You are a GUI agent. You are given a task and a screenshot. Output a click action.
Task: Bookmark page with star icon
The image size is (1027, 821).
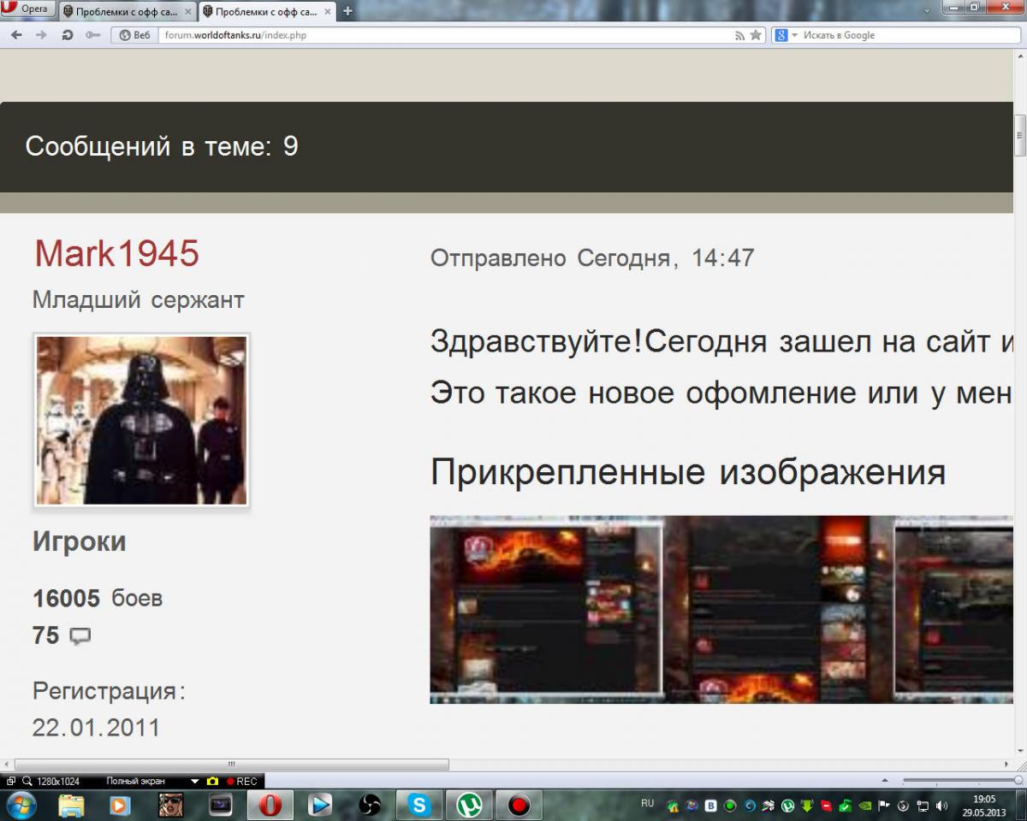click(756, 35)
